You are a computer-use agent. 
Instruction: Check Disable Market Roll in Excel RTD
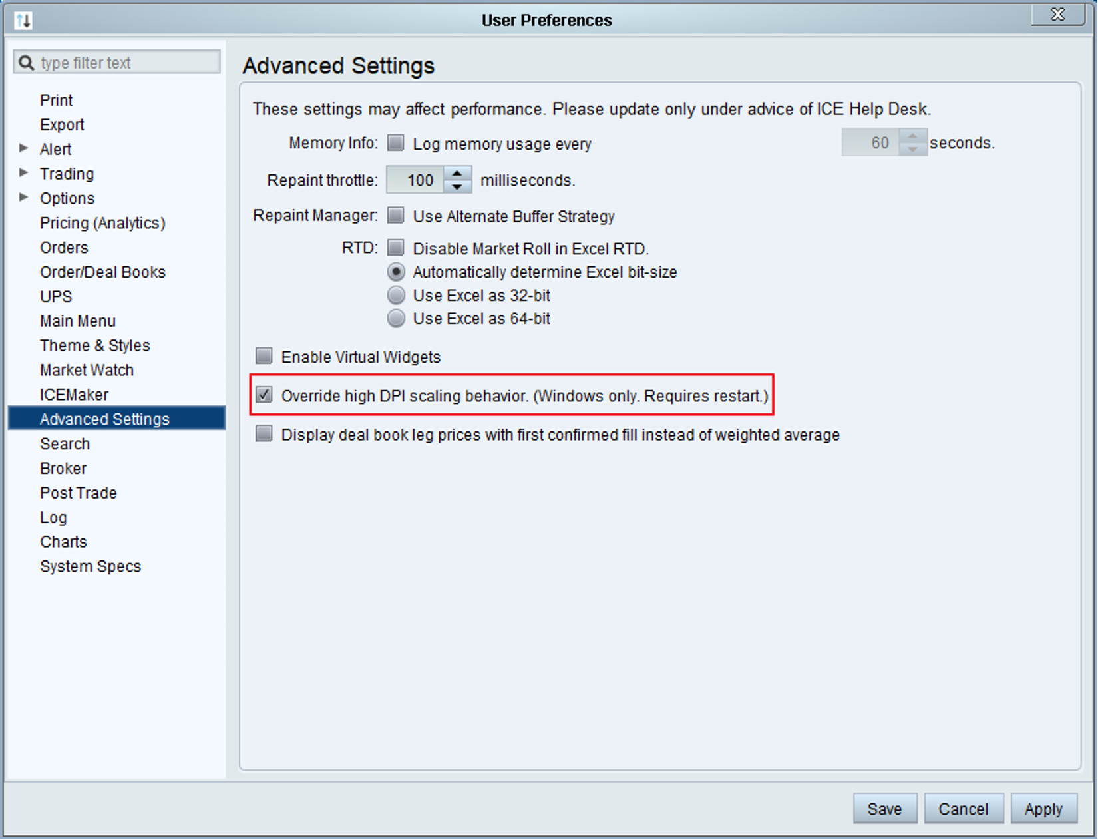coord(396,248)
